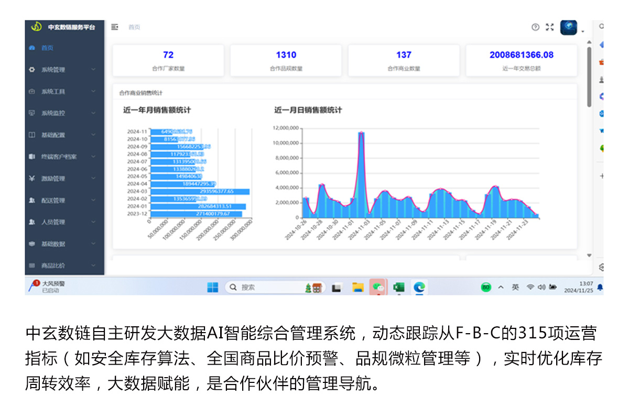This screenshot has width=629, height=407.
Task: Click the 2024-03 bar in monthly chart
Action: [200, 192]
